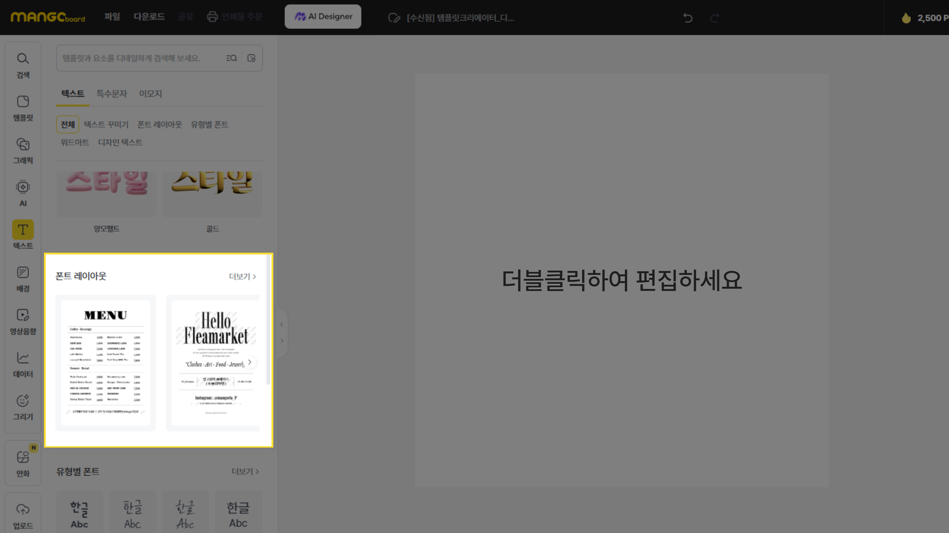Open the 영상음향 video and audio panel
The width and height of the screenshot is (949, 533).
[23, 322]
